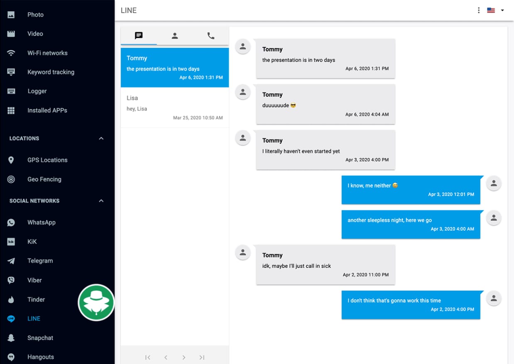Select the Telegram icon in the sidebar

[11, 261]
